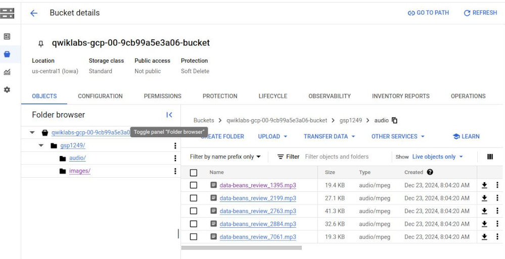
Task: Click Buckets in the breadcrumb
Action: [204, 120]
